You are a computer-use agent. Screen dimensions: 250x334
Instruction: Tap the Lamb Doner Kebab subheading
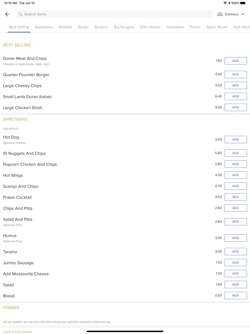(x=17, y=332)
